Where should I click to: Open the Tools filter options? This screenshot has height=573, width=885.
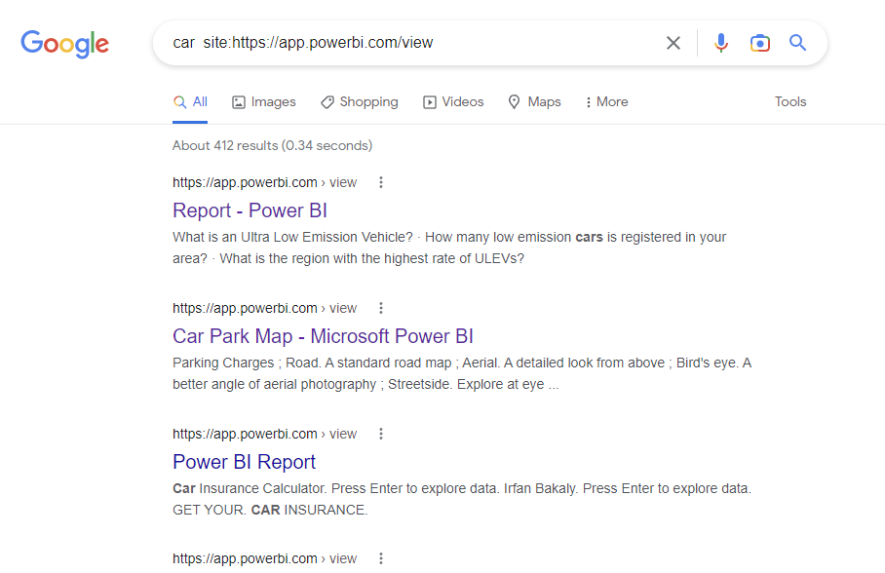pos(790,102)
